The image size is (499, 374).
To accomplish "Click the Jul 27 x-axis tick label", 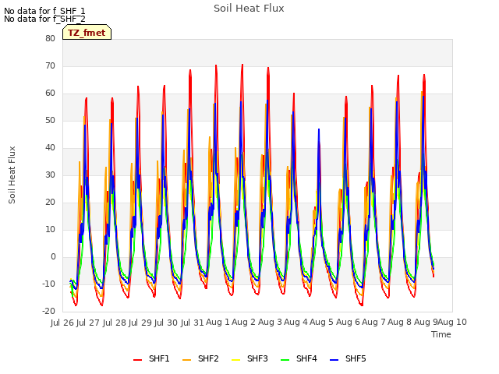I will click(x=87, y=323).
